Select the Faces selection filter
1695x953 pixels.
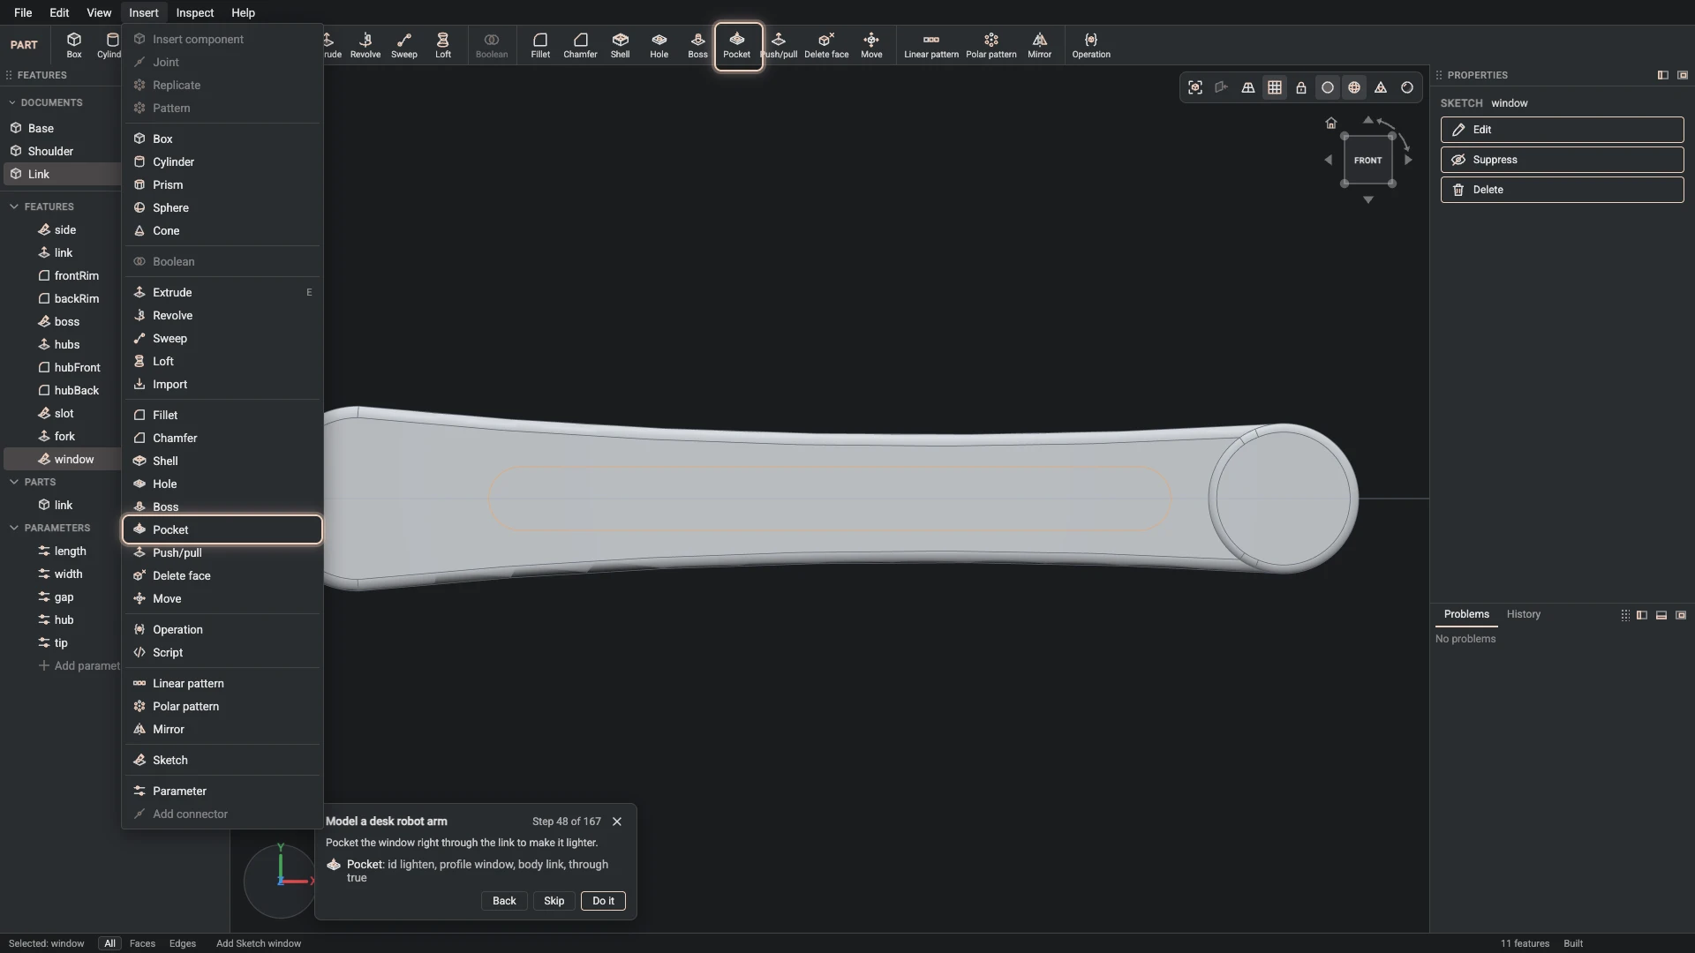pyautogui.click(x=142, y=943)
